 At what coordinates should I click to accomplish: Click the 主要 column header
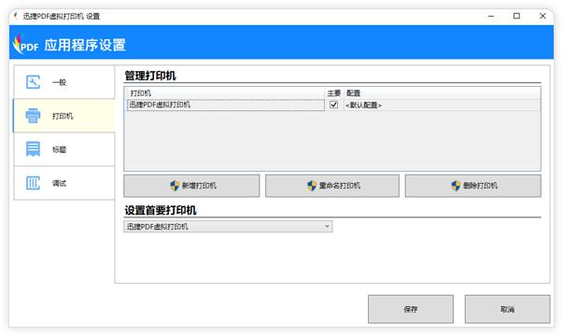334,93
